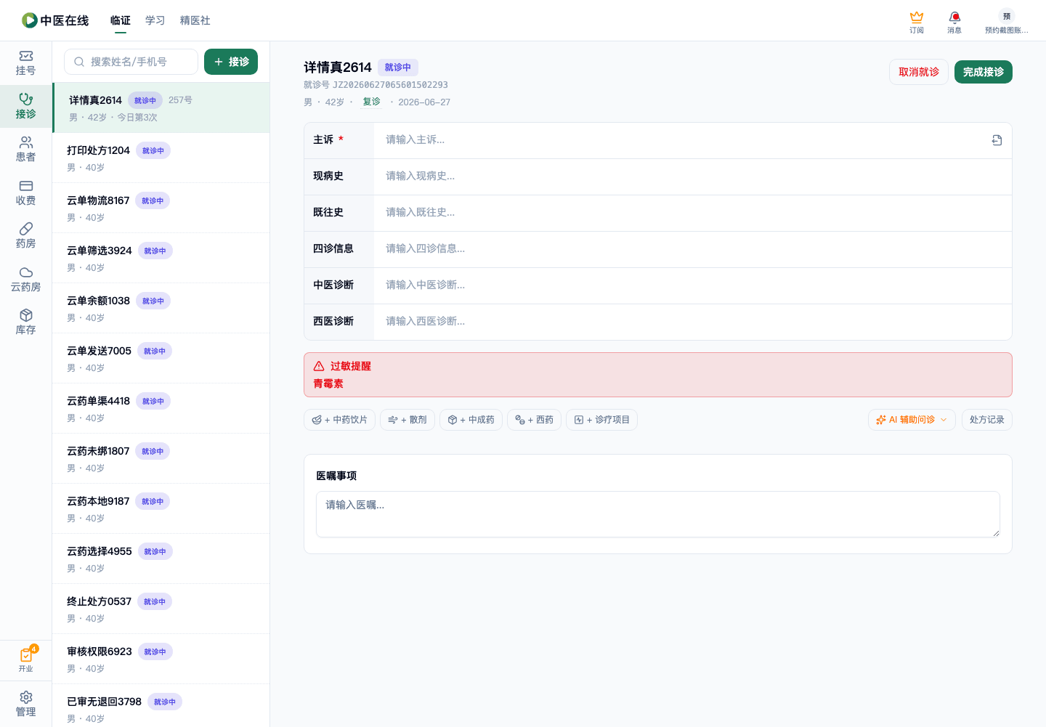Select patient 云单筛选3924
Screen dimensions: 1046x727
(161, 258)
